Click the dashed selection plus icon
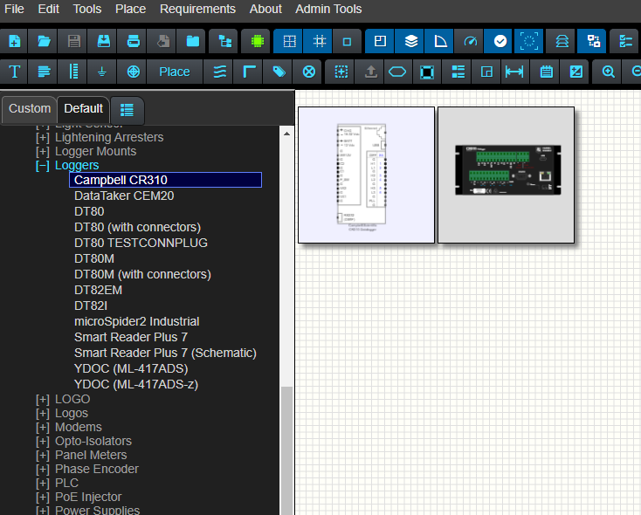 point(341,72)
